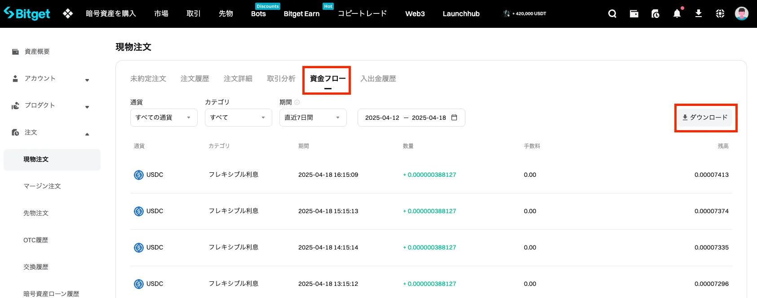Click the Bitget logo
The image size is (757, 298).
click(27, 13)
